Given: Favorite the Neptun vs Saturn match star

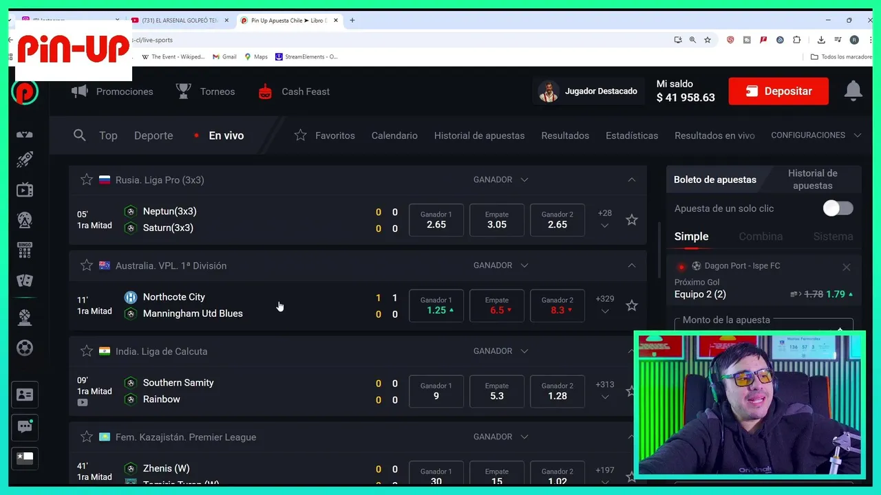Looking at the screenshot, I should (x=632, y=220).
